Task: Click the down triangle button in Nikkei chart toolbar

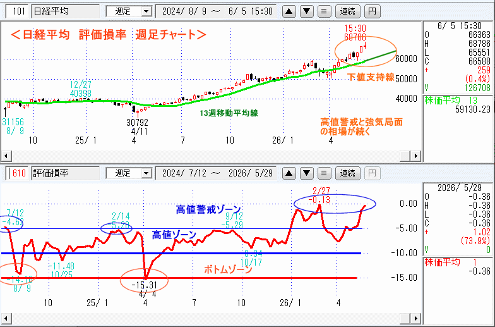Action: 307,11
